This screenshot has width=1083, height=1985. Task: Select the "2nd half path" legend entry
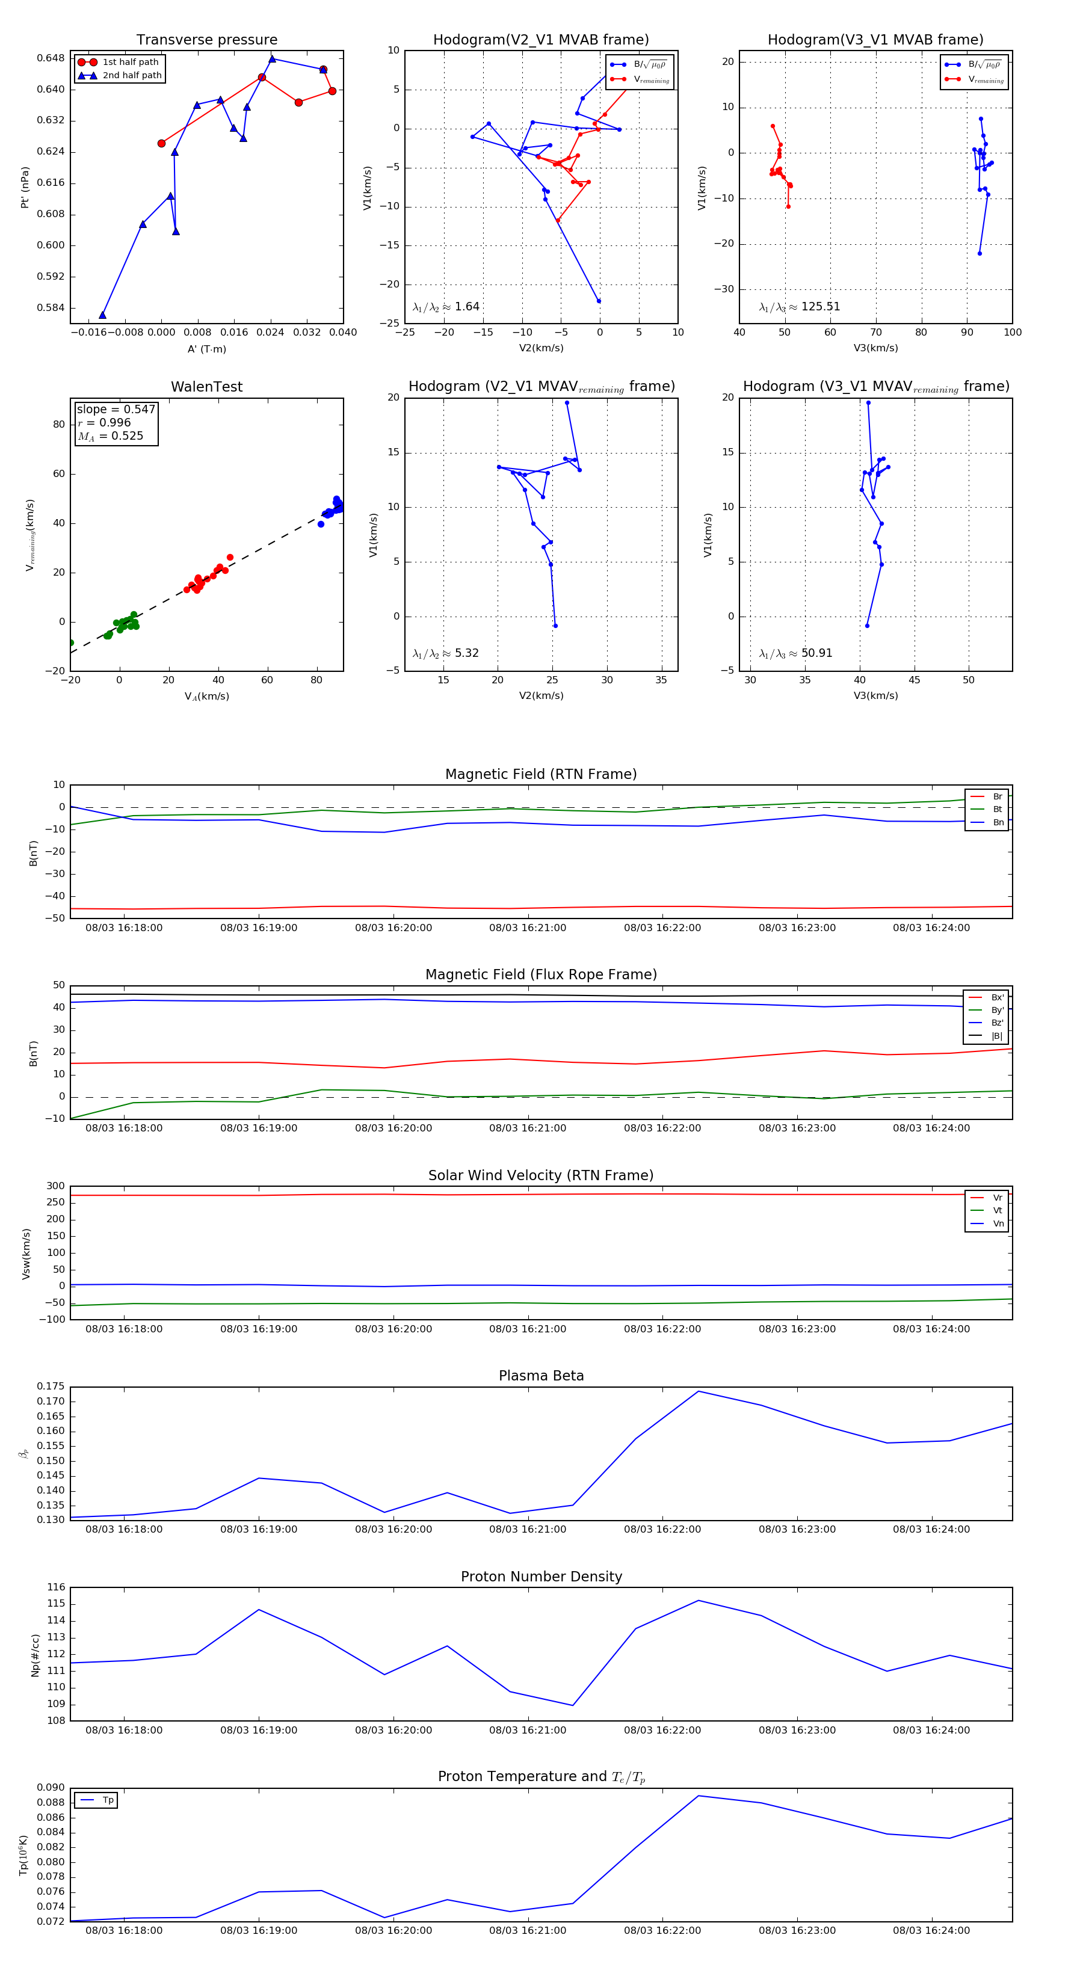point(120,76)
